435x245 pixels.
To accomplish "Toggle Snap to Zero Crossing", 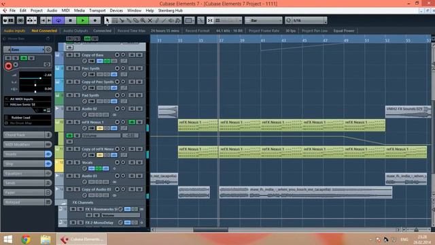I will pyautogui.click(x=201, y=20).
